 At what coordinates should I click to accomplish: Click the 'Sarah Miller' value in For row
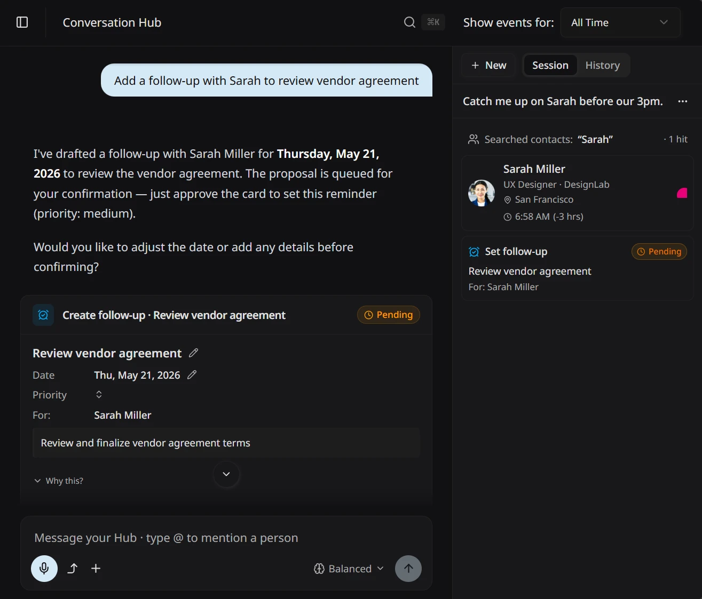pos(123,415)
